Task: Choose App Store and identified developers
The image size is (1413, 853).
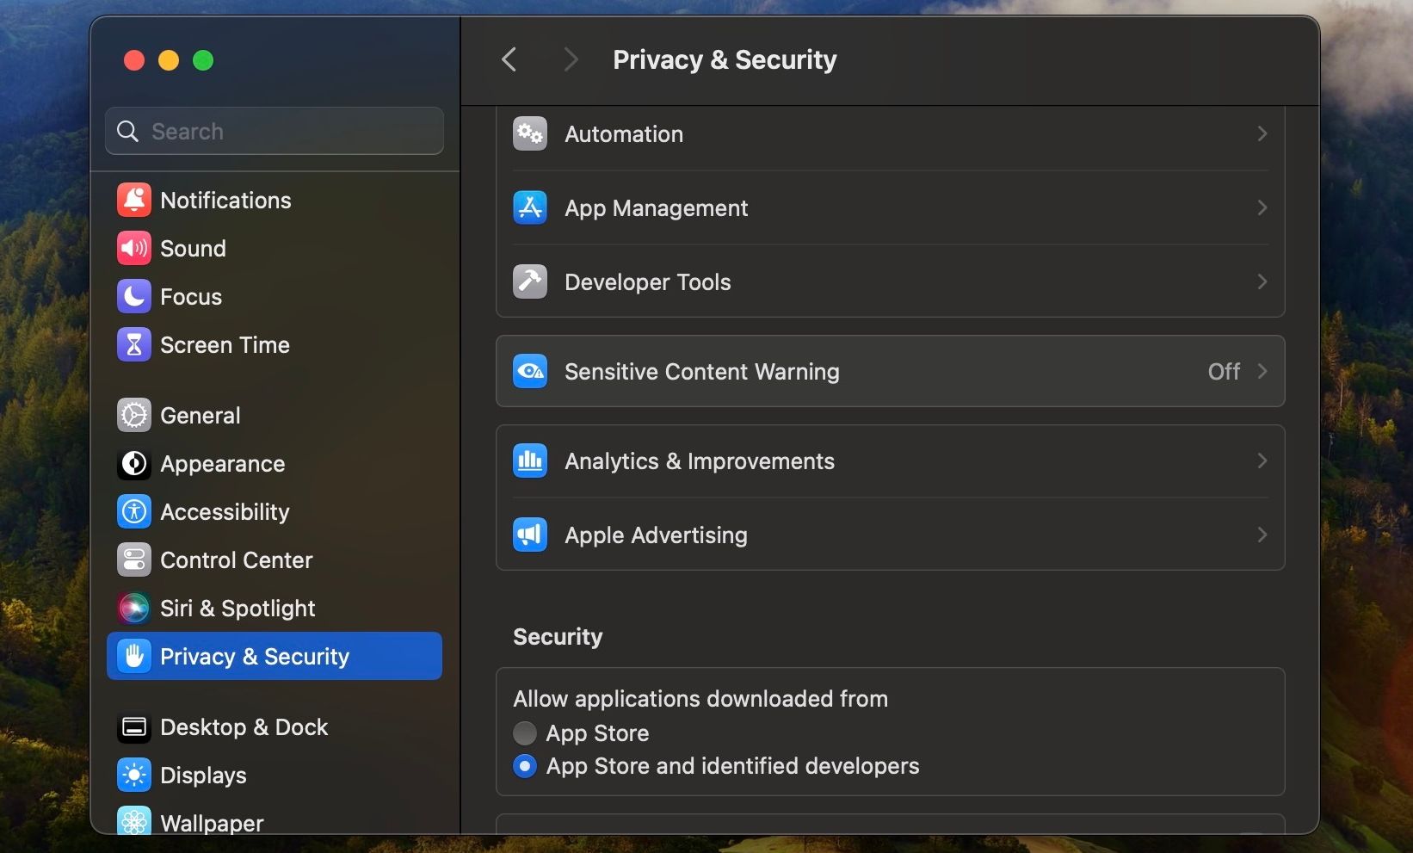Action: pos(524,766)
